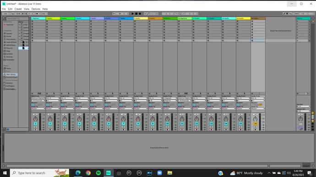Click the Solo/Cue button on Master track
Screen dimensions: 316x177
coord(300,124)
